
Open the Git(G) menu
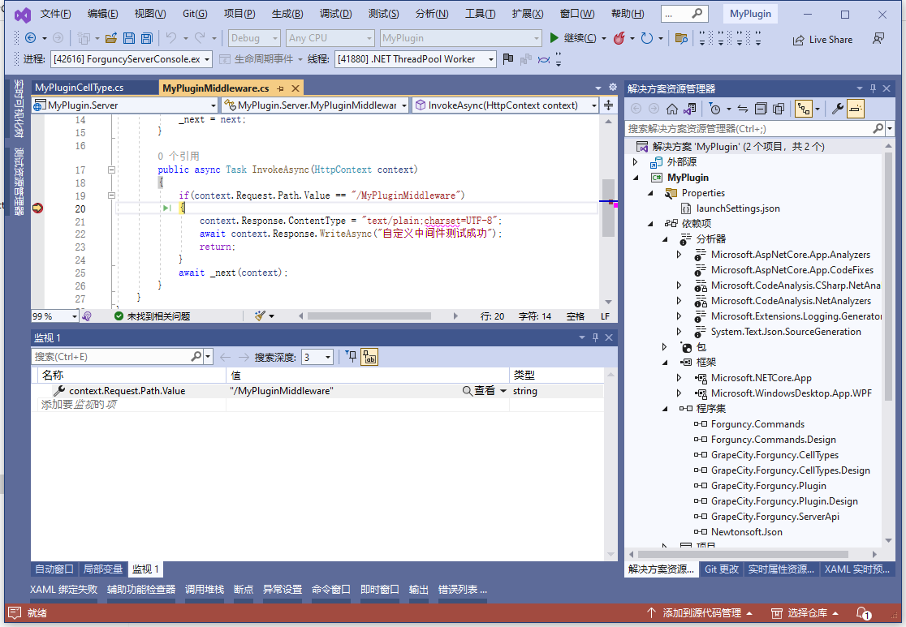(195, 14)
